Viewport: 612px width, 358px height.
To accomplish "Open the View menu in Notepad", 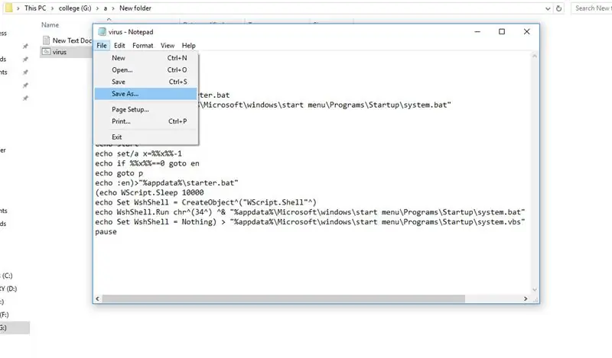I will [x=168, y=46].
